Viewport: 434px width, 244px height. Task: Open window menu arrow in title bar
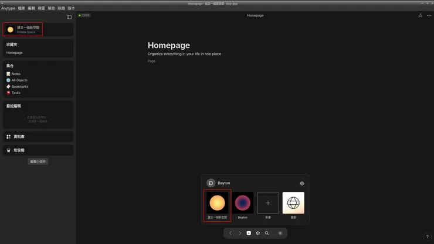coord(2,4)
